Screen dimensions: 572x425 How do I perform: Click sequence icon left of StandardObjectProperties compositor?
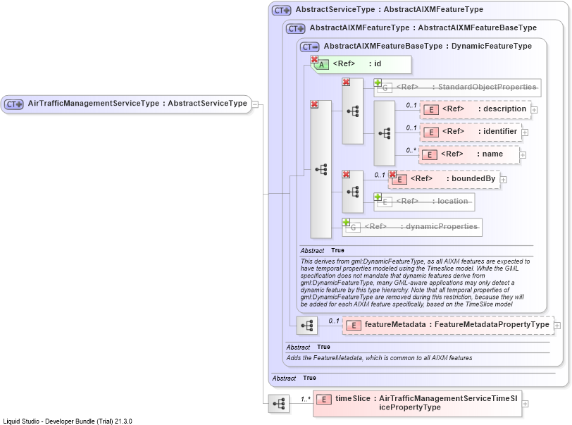tap(353, 111)
